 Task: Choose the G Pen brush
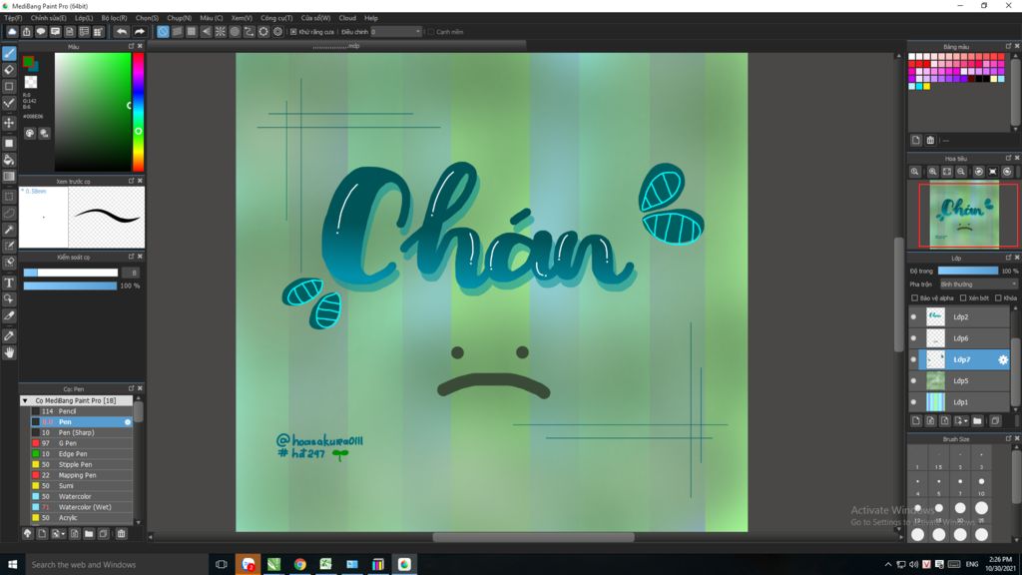coord(81,443)
